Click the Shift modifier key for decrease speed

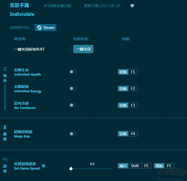click(135, 166)
